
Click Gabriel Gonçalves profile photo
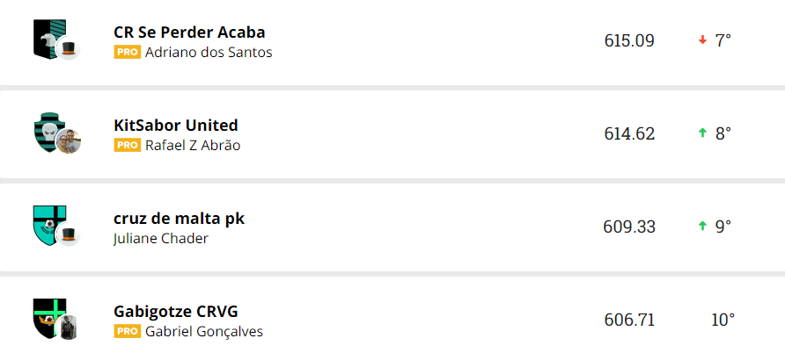coord(69,327)
